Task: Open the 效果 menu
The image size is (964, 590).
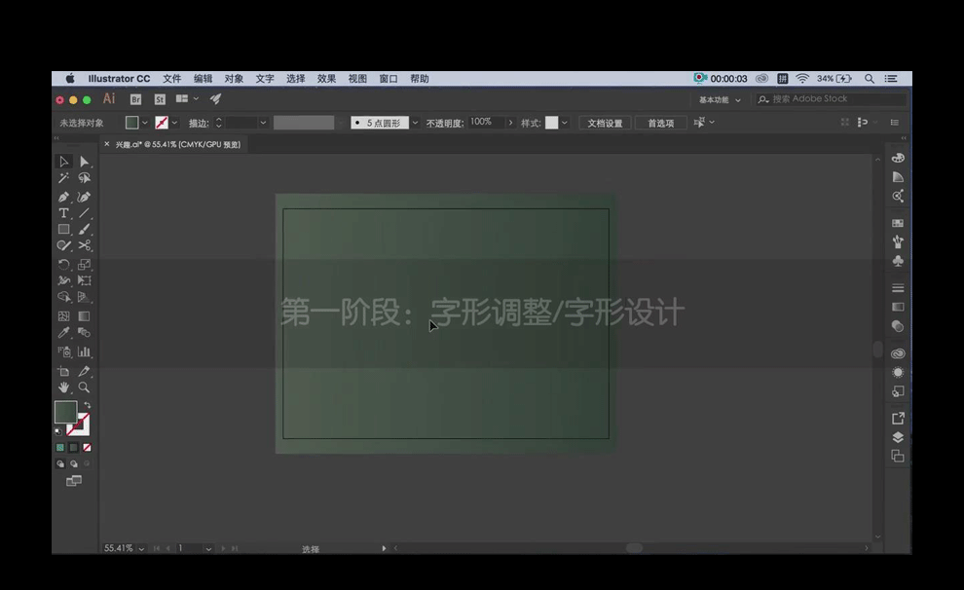Action: click(326, 79)
